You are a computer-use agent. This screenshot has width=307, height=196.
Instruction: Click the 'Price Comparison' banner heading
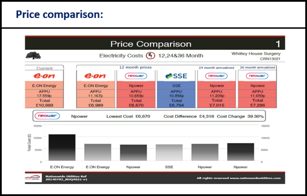point(151,44)
